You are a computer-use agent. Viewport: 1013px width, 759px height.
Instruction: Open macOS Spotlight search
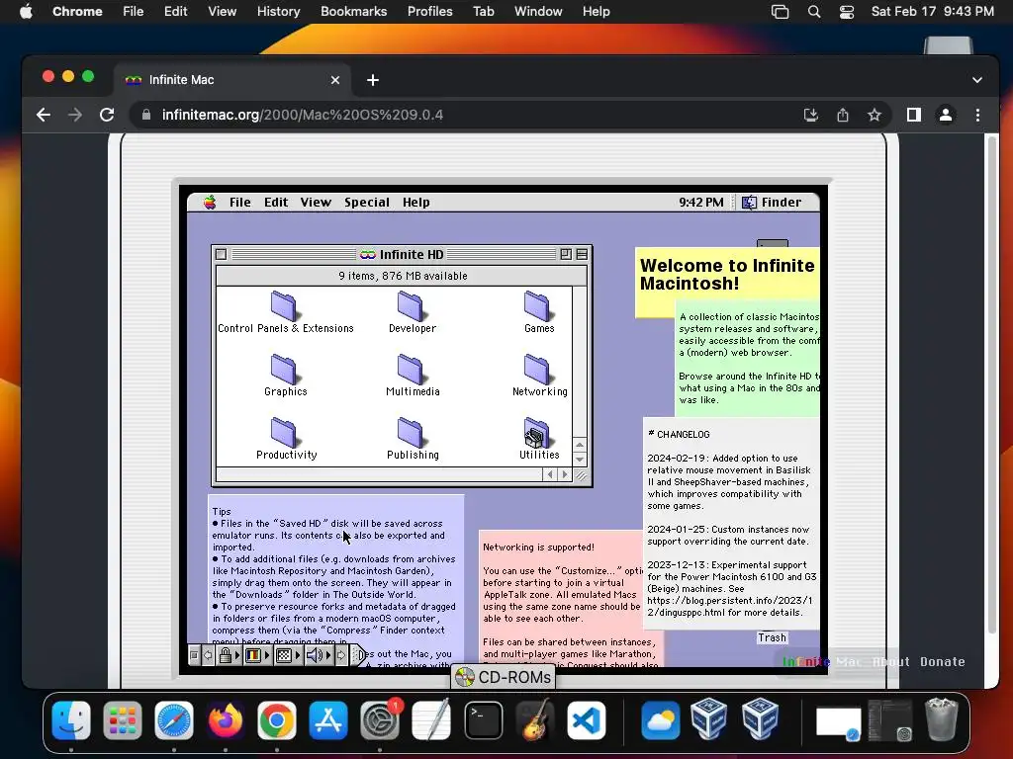pyautogui.click(x=814, y=12)
